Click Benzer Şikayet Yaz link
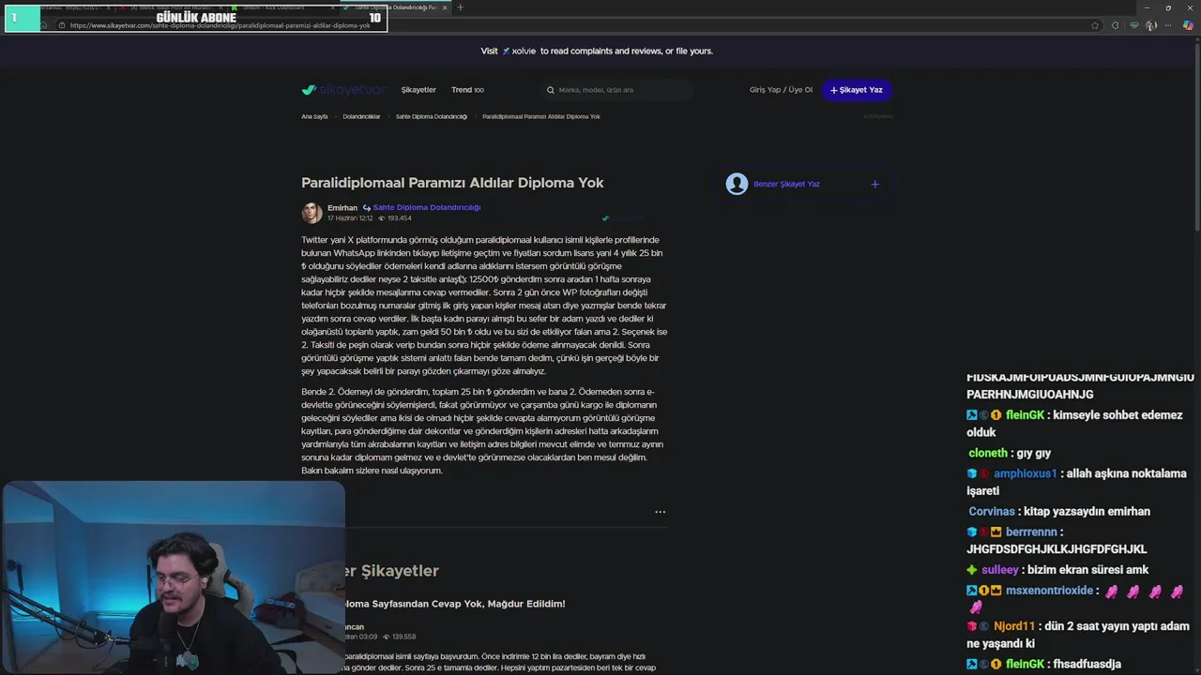Viewport: 1201px width, 675px height. click(786, 184)
